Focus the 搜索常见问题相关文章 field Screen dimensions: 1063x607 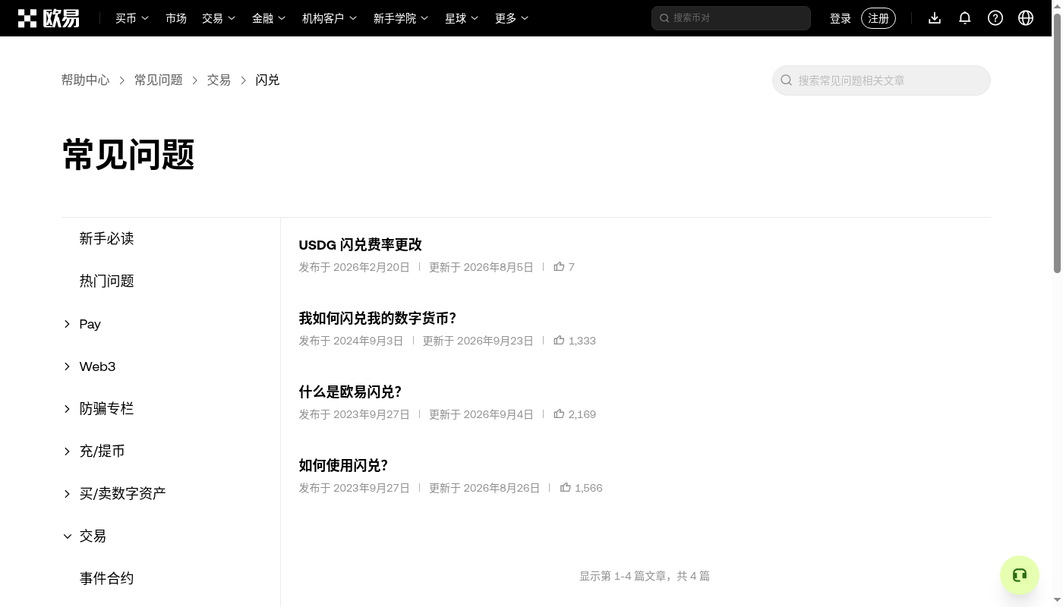[x=882, y=80]
